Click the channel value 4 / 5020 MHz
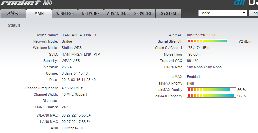The image size is (258, 133). click(72, 88)
